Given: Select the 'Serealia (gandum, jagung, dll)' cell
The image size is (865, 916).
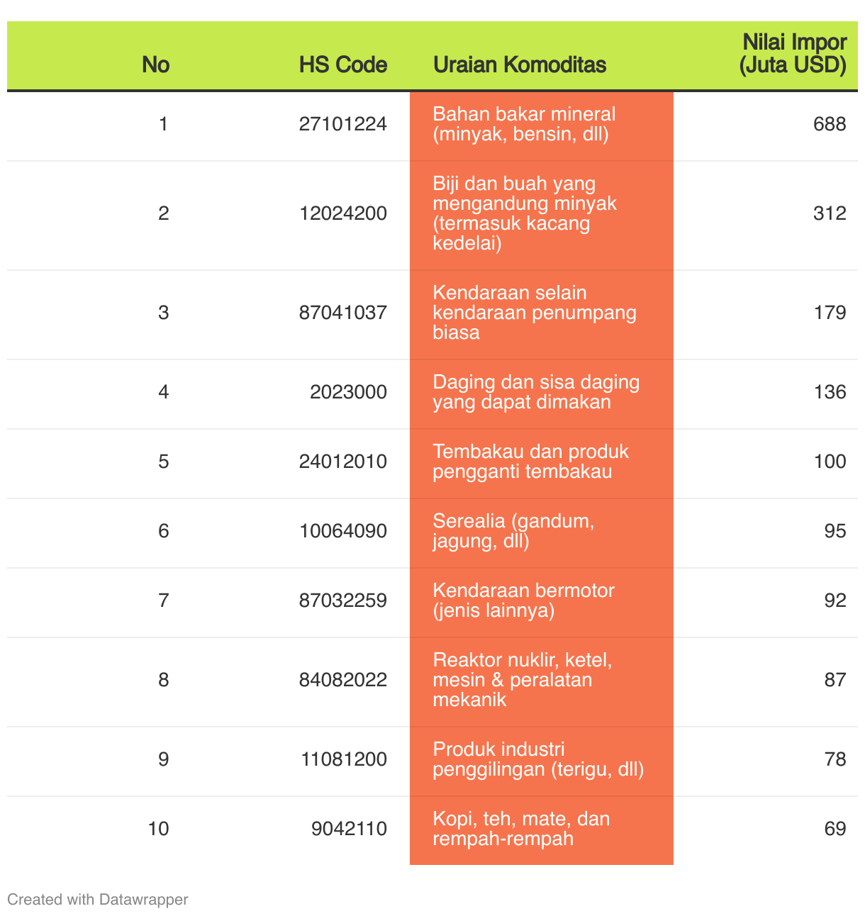Looking at the screenshot, I should [542, 532].
